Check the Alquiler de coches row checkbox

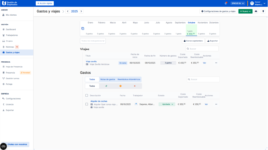[87, 104]
